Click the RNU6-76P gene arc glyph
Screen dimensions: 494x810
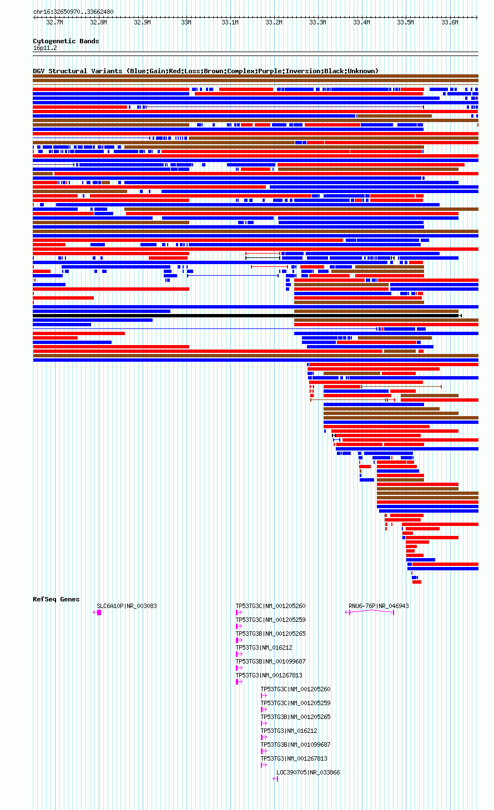[x=370, y=612]
